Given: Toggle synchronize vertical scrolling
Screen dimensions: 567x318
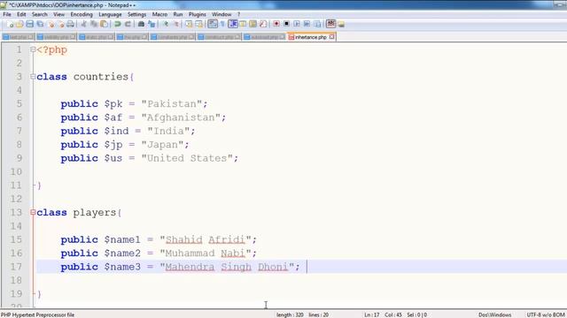Looking at the screenshot, I should [189, 24].
